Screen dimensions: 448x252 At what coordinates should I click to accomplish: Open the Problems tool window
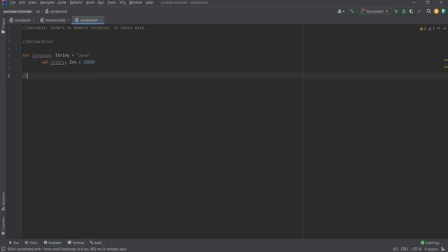click(x=52, y=243)
